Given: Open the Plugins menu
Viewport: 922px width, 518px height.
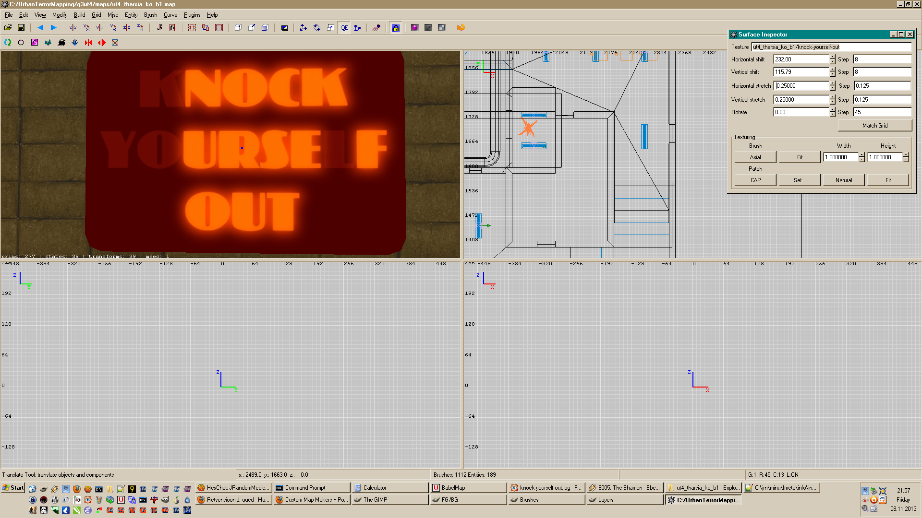Looking at the screenshot, I should coord(192,15).
